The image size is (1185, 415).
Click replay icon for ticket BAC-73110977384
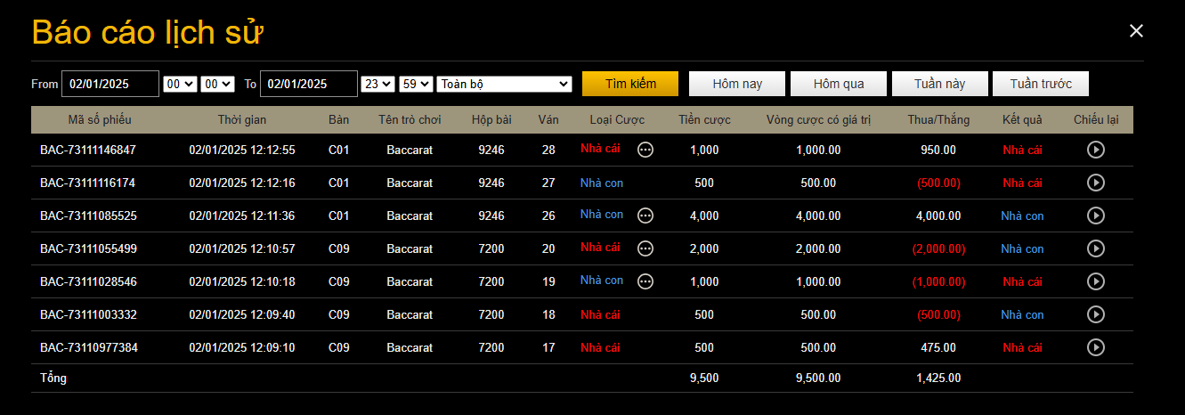coord(1096,347)
